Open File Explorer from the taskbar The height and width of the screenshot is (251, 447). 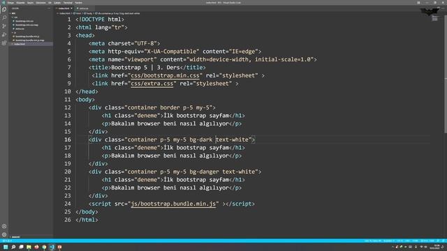coord(29,247)
